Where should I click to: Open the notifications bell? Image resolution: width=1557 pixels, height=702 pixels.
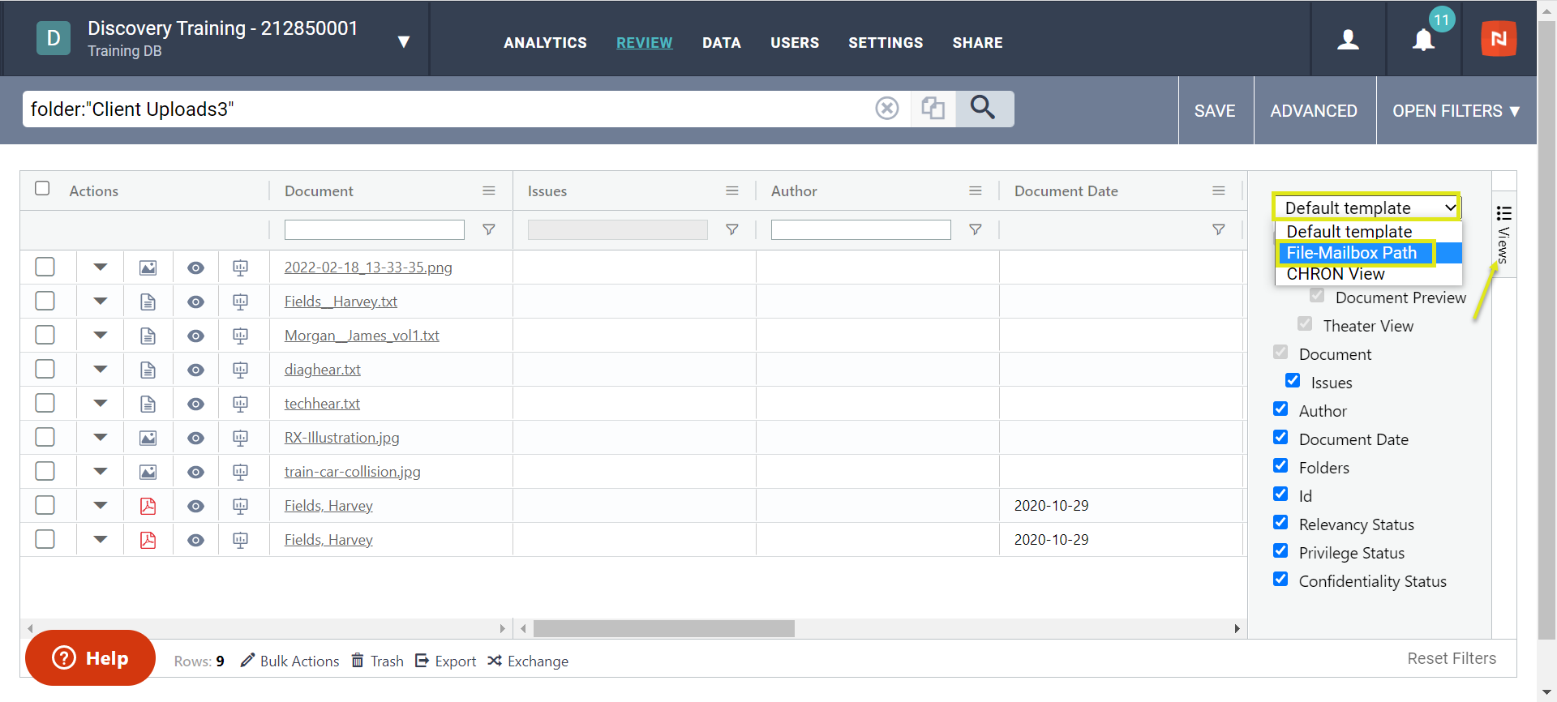1423,40
